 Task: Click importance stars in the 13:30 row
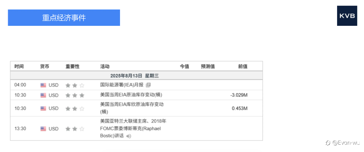75,129
